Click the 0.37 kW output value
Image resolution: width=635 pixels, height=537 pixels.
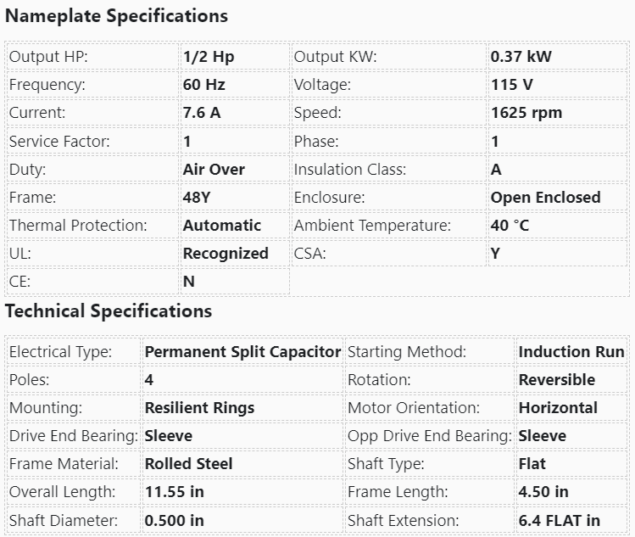pos(521,58)
